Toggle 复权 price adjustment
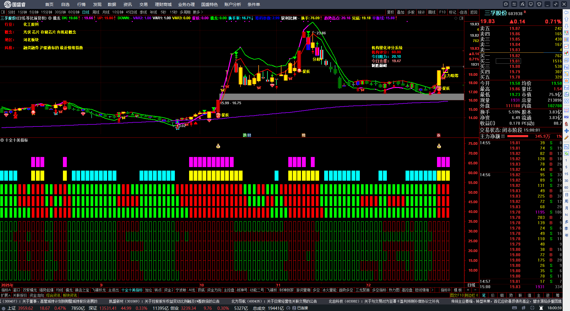The image size is (570, 311). 391,12
